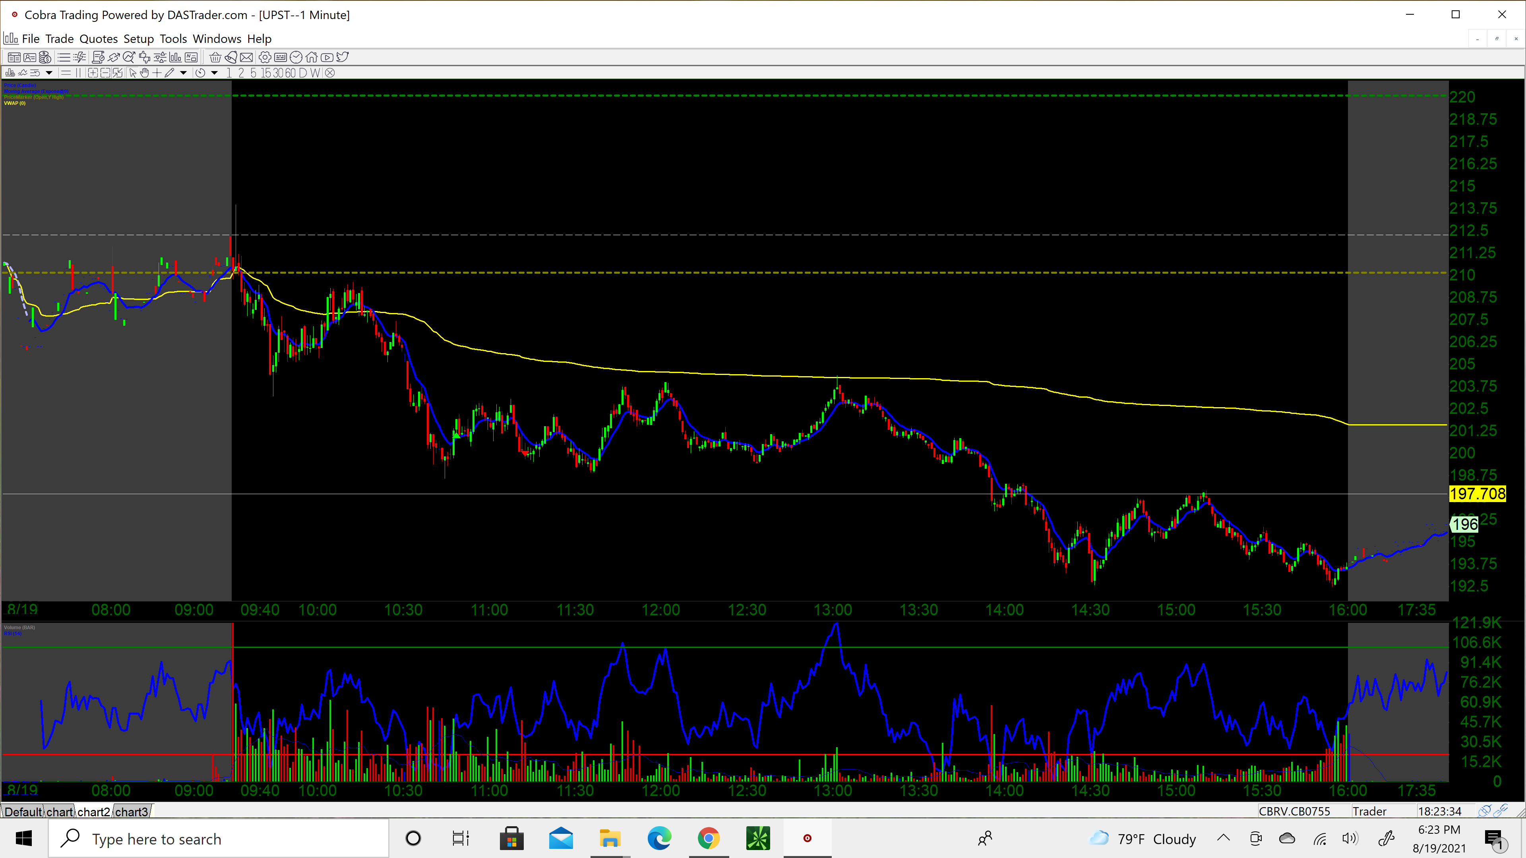The width and height of the screenshot is (1526, 858).
Task: Select the D daily timeframe button
Action: click(x=303, y=73)
